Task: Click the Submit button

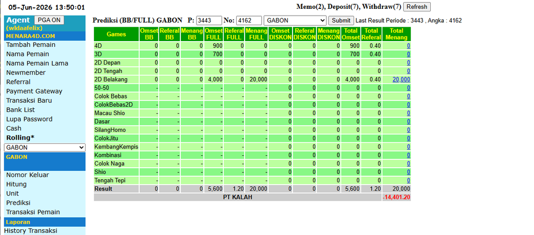Action: pos(341,20)
